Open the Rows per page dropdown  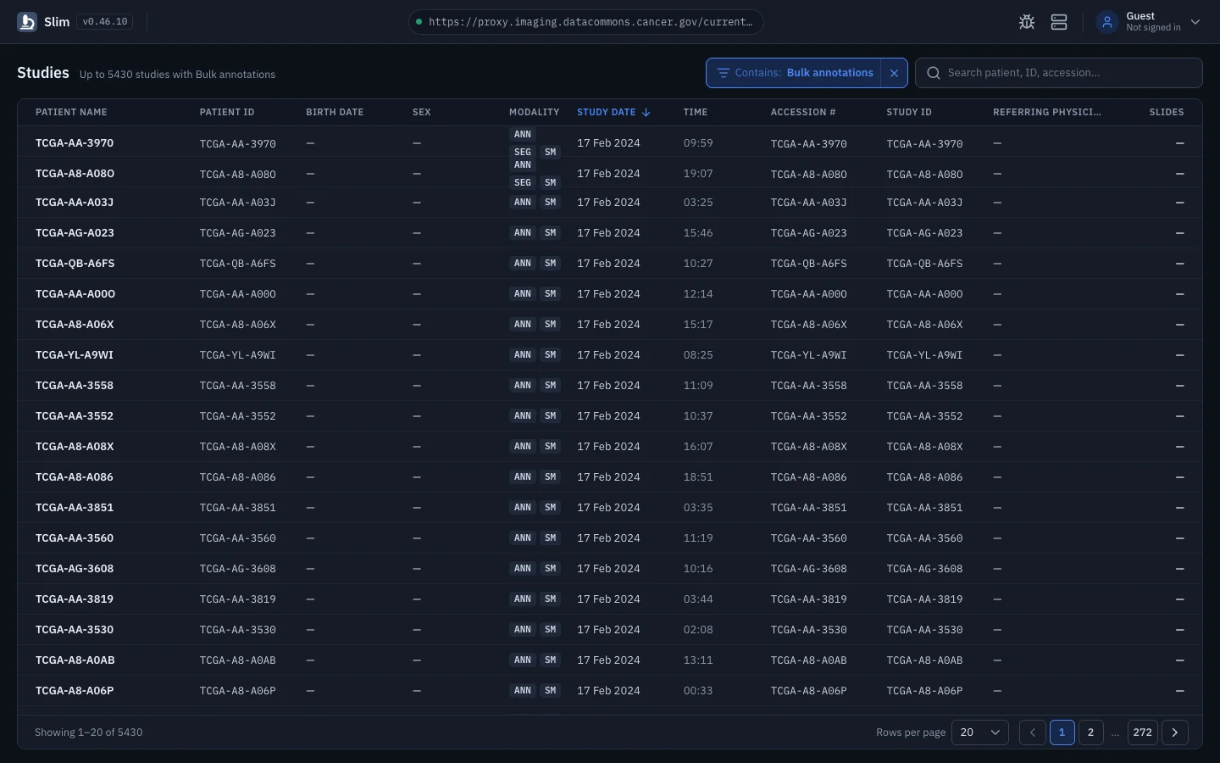980,732
